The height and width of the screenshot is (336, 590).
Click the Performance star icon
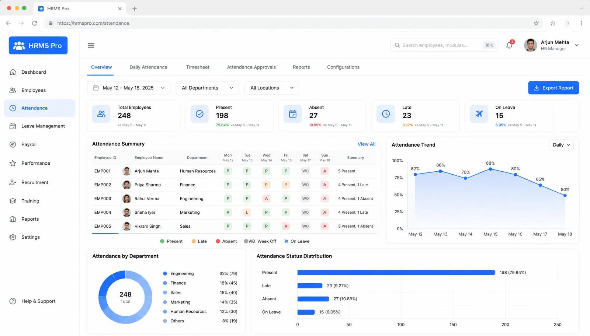13,163
